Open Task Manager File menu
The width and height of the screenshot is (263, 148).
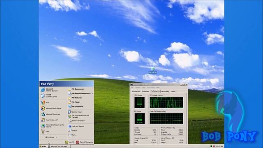[132, 88]
